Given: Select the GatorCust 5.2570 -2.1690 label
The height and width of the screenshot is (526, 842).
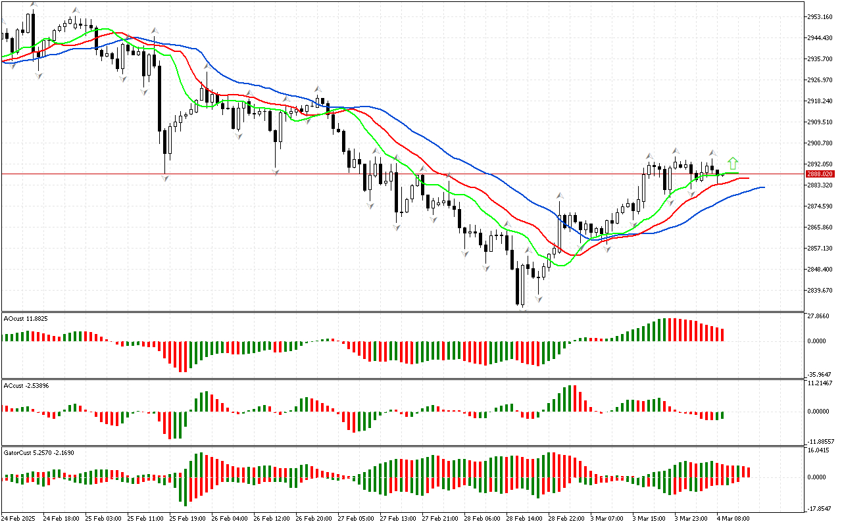Looking at the screenshot, I should (x=39, y=452).
